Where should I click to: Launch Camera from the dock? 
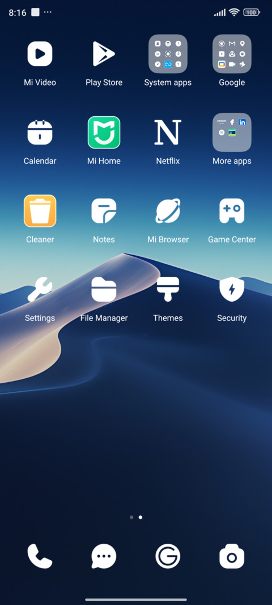pos(232,556)
